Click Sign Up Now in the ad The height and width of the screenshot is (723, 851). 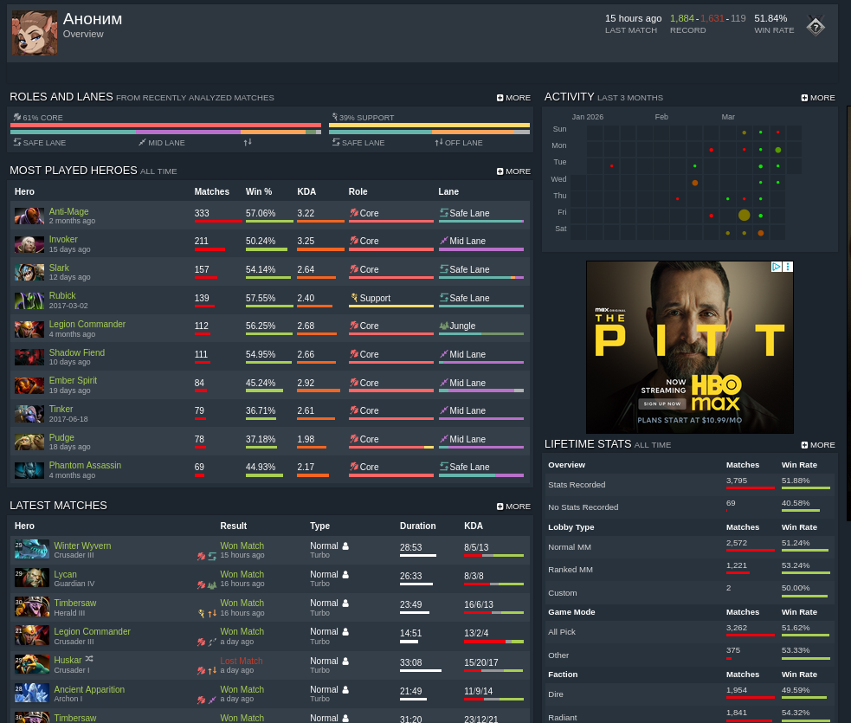click(661, 403)
